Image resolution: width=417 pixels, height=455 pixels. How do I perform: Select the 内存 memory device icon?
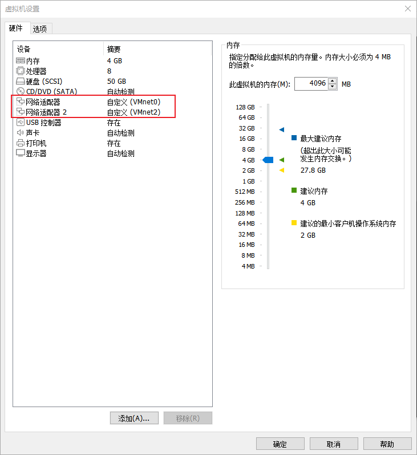(x=21, y=60)
